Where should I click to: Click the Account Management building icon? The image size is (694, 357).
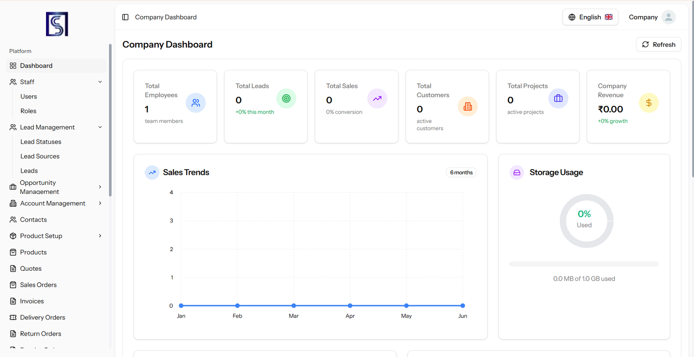13,203
